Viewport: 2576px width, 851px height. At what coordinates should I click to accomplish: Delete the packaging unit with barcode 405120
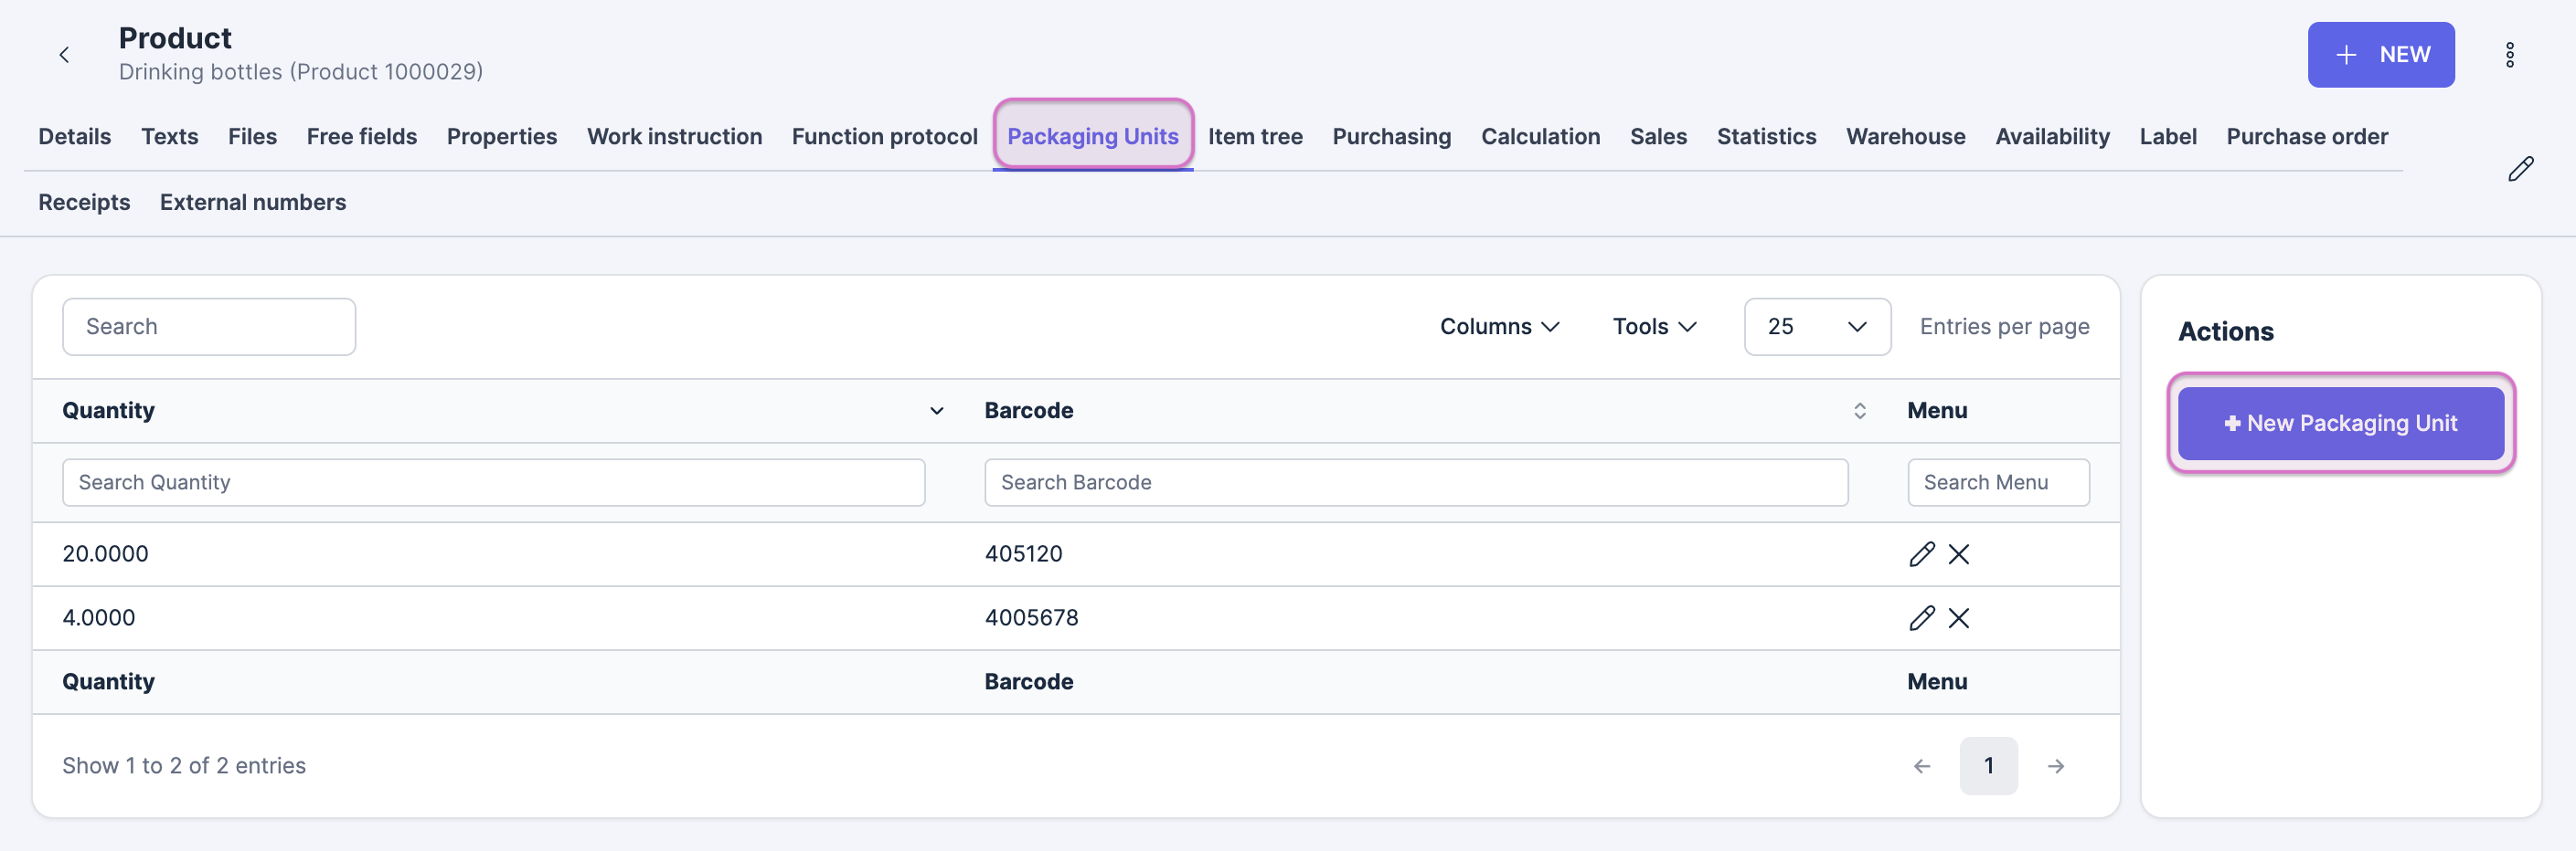[1958, 554]
